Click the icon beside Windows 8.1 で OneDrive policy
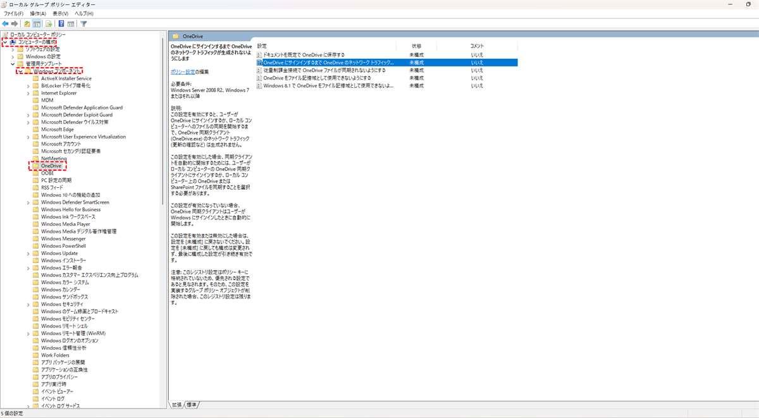 tap(259, 85)
